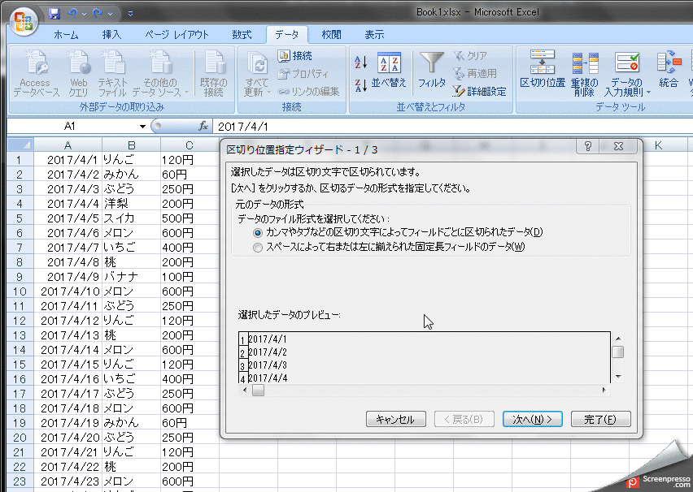Open the 校閲 ribbon tab
The image size is (693, 492).
point(331,35)
